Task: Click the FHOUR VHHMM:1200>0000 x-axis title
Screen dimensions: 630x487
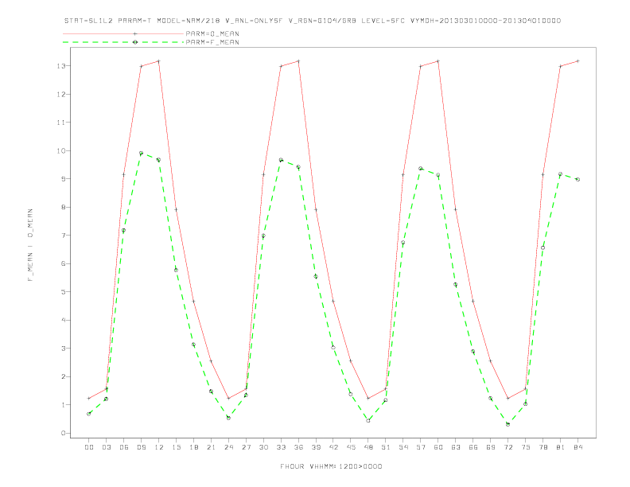Action: 331,466
